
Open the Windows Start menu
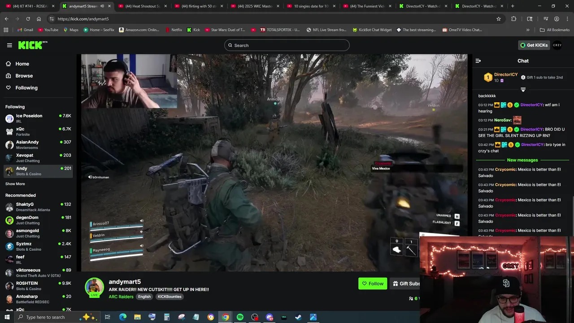pyautogui.click(x=7, y=317)
